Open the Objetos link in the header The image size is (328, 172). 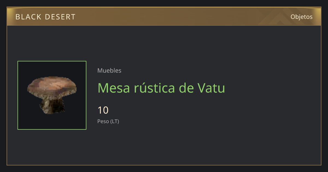301,17
